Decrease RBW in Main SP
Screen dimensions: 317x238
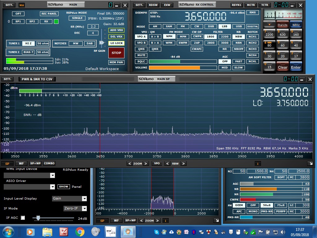(167, 164)
